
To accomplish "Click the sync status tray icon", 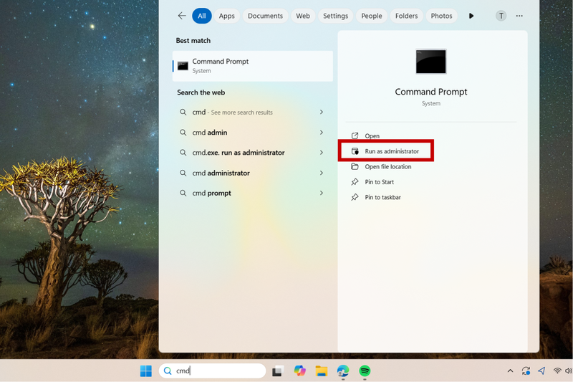I will [x=526, y=371].
